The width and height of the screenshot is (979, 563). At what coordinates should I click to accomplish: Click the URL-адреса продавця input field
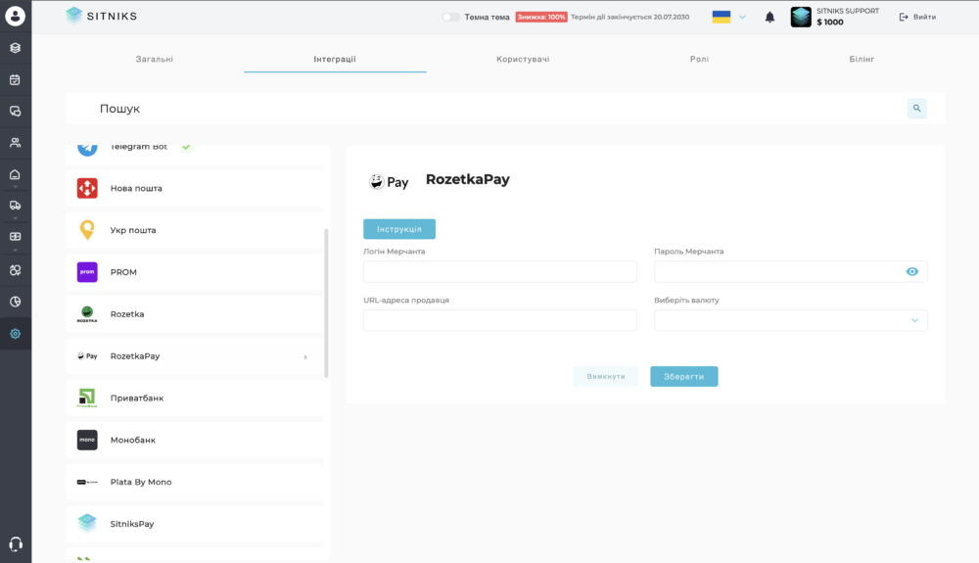click(x=500, y=320)
